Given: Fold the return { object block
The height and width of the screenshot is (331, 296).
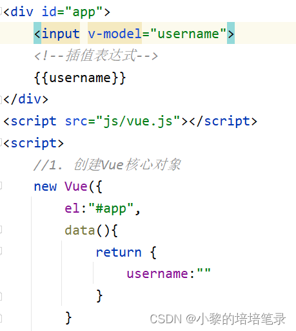Looking at the screenshot, I should tap(1, 251).
